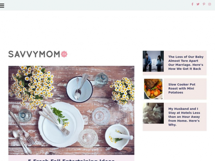Click the blank banner area below the header
The image size is (215, 161).
pyautogui.click(x=107, y=29)
